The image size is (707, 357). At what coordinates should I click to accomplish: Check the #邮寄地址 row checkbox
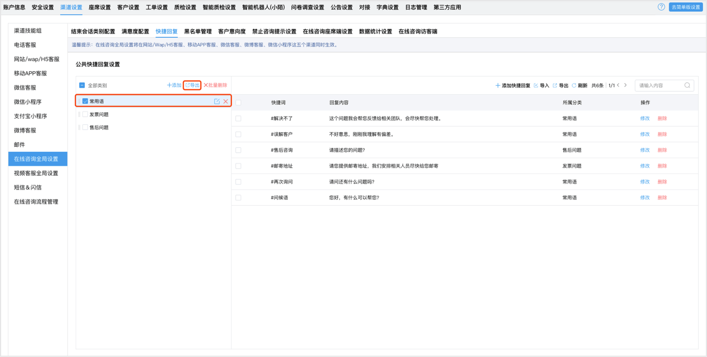[x=239, y=166]
